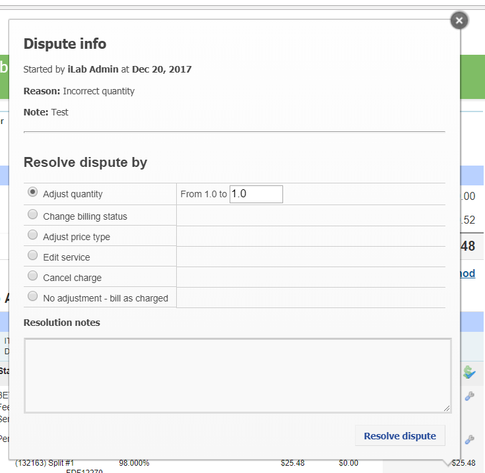Click the lower wrench icon

point(469,439)
